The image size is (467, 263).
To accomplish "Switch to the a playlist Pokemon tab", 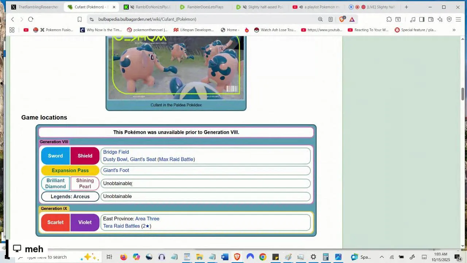I will coord(316,7).
